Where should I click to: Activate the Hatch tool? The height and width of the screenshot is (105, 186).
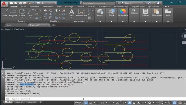tap(37, 18)
